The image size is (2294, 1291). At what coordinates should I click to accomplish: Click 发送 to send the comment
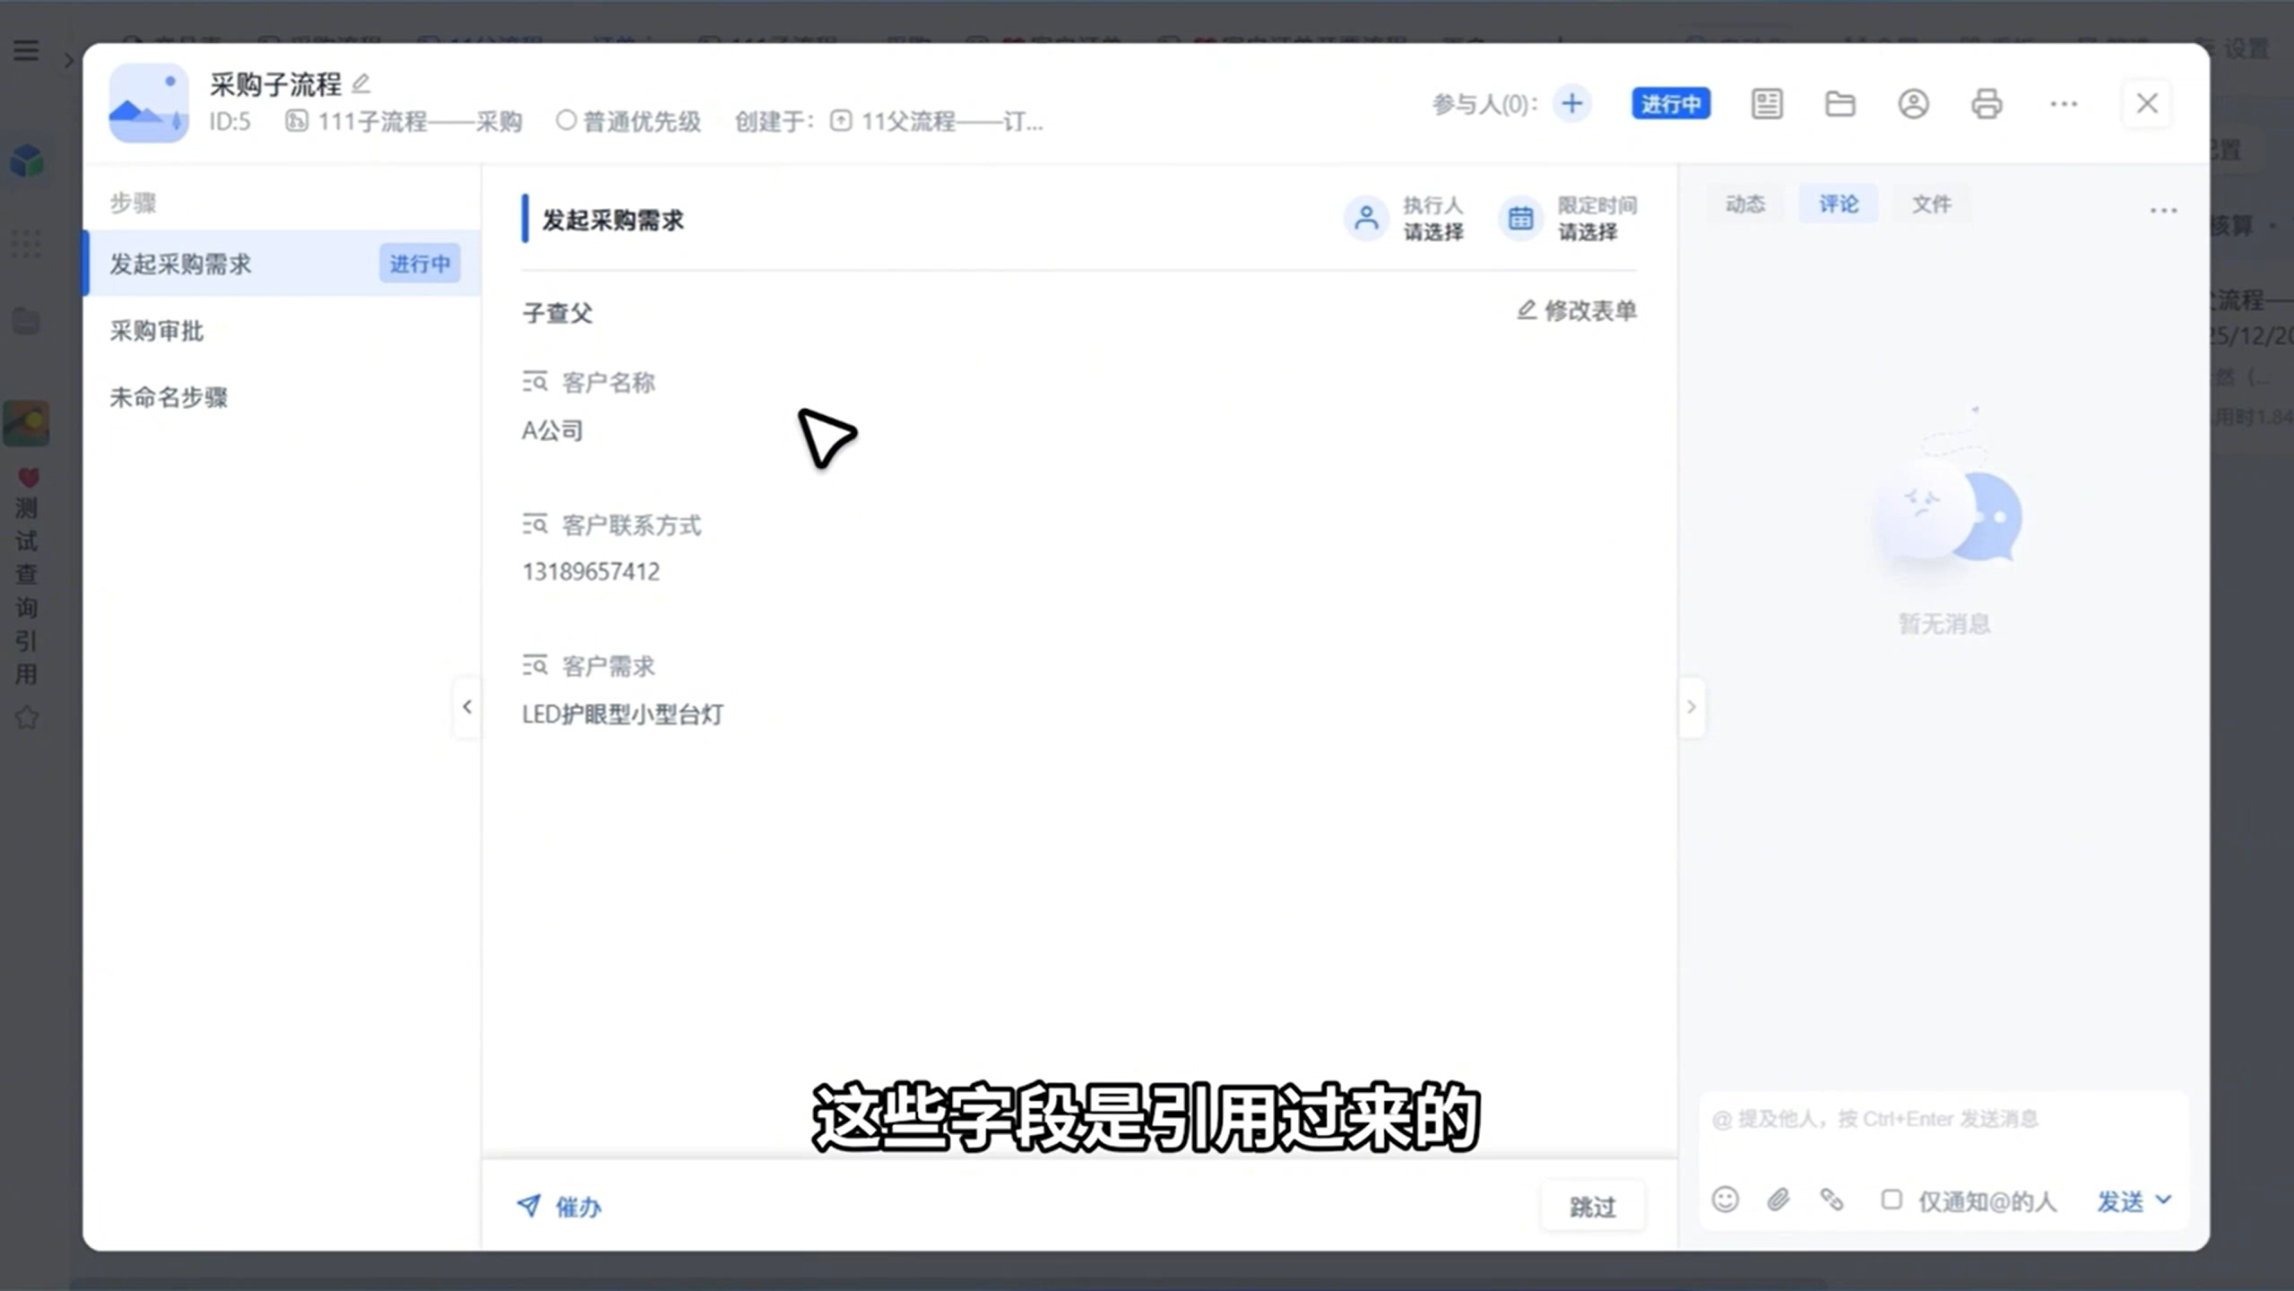tap(2120, 1201)
